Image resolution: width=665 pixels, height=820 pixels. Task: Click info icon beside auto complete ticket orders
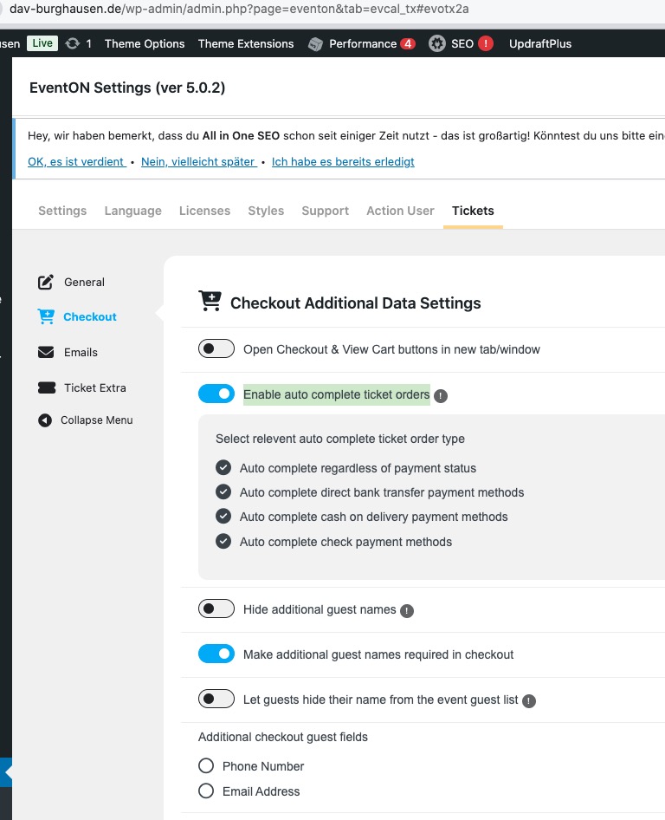(x=441, y=396)
